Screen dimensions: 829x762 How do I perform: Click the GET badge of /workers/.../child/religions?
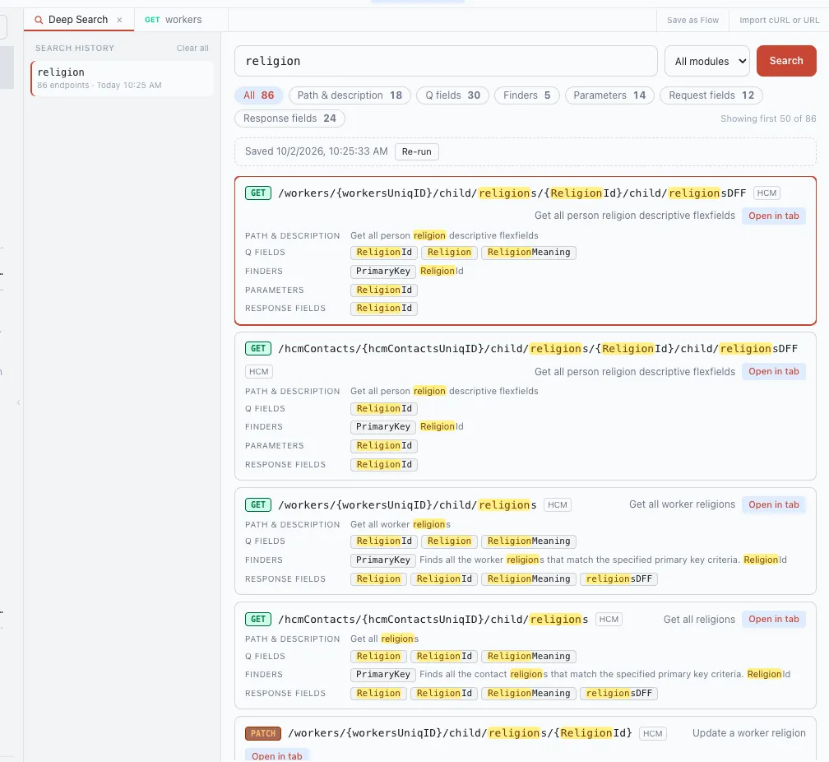click(x=258, y=504)
